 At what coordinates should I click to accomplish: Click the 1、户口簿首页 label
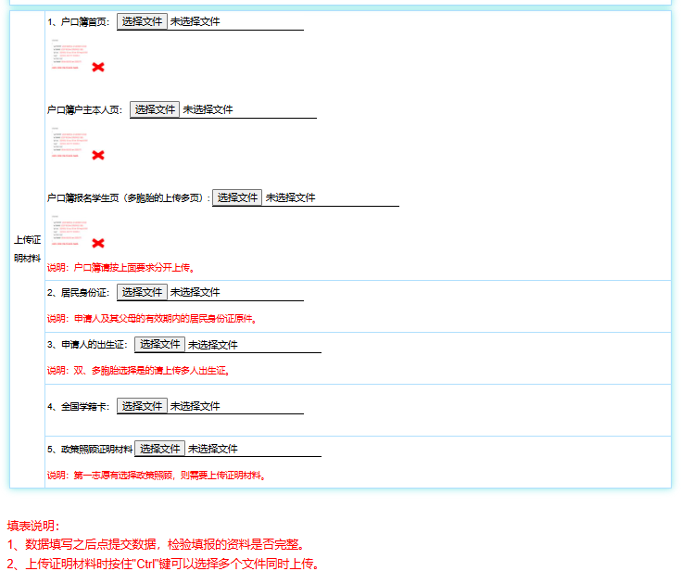tap(79, 22)
